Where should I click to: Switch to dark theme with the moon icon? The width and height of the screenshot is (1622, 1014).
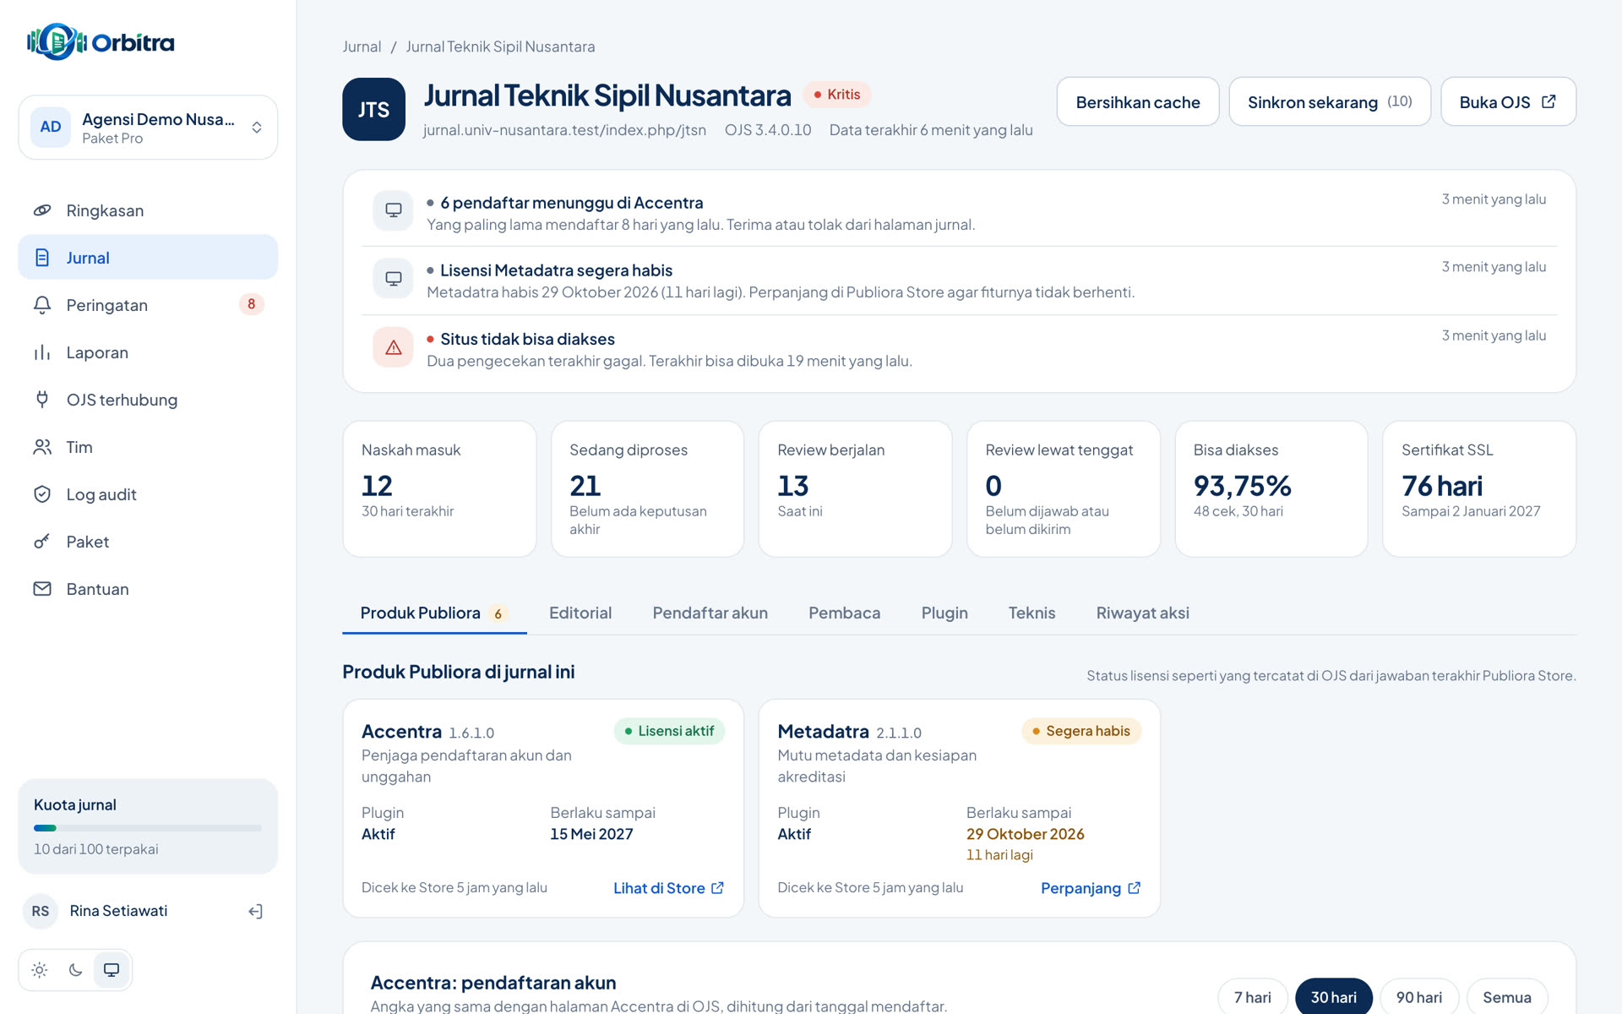click(75, 970)
